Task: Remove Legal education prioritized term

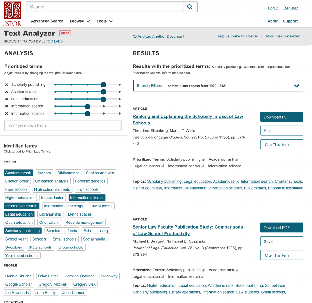Action: coord(7,99)
